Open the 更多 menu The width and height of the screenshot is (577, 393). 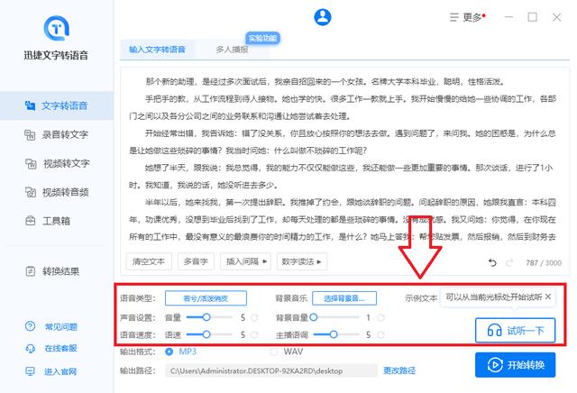coord(468,17)
